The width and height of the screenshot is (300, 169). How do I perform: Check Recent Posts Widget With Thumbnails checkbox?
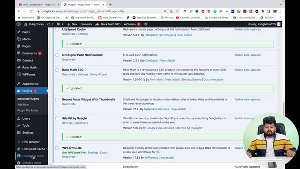coord(57,100)
